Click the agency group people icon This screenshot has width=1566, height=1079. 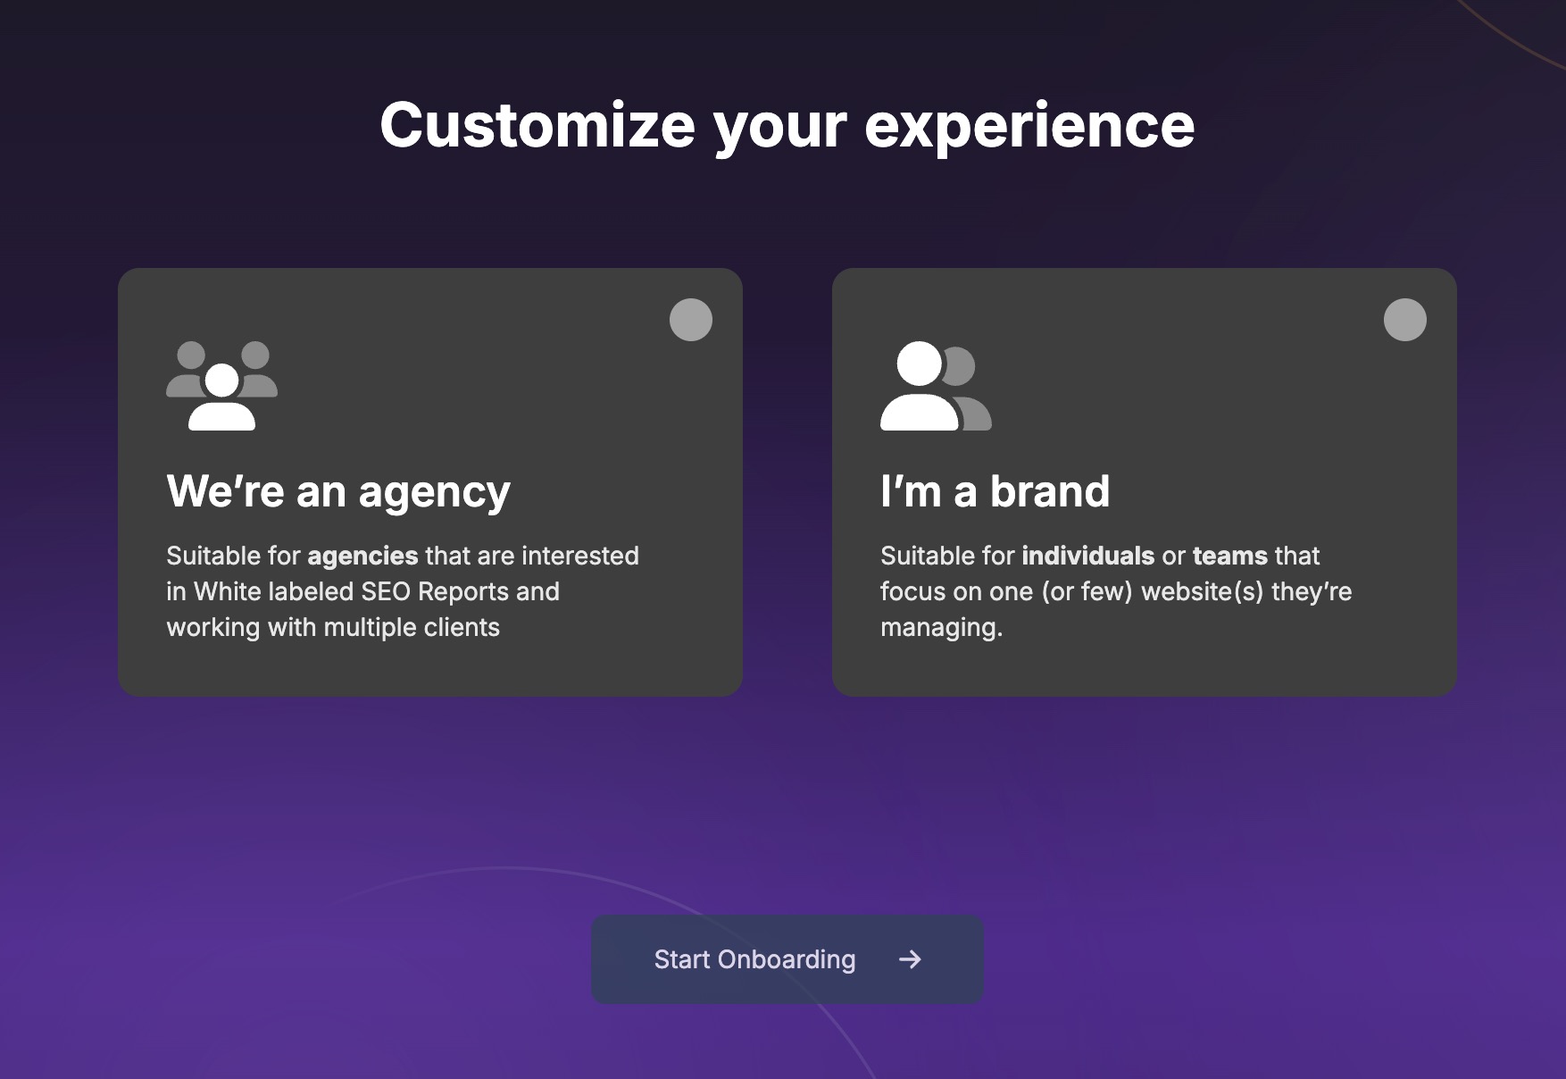[221, 384]
